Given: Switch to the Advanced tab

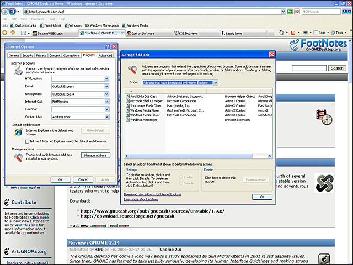Looking at the screenshot, I should pos(105,55).
